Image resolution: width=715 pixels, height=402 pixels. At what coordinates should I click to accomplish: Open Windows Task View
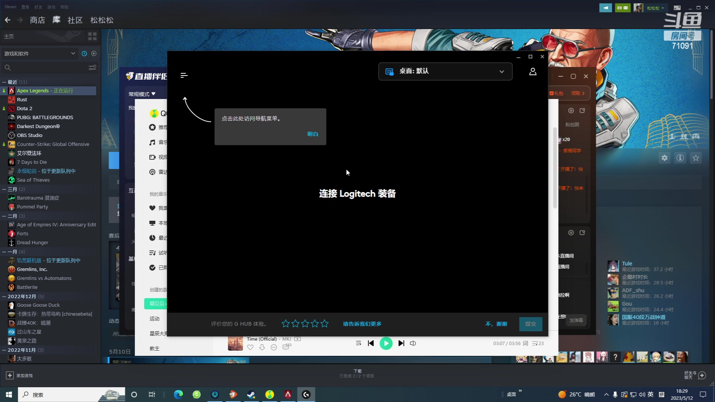[152, 395]
